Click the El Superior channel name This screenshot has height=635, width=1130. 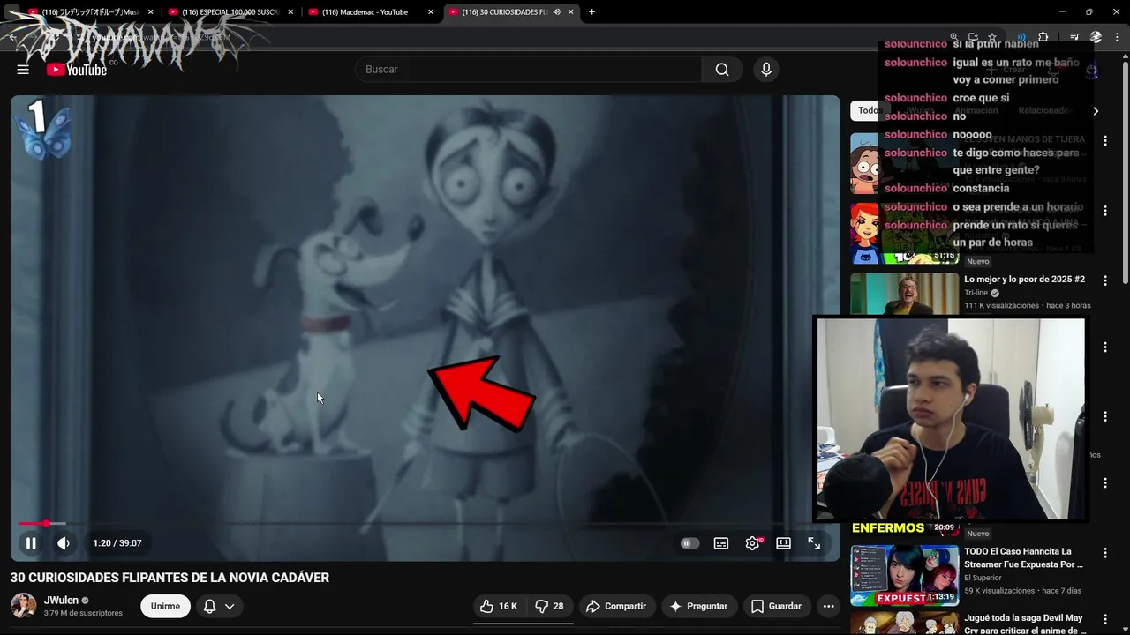tap(984, 579)
